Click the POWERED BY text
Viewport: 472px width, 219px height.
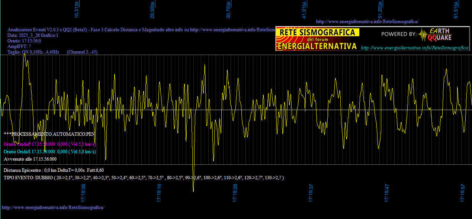click(x=399, y=34)
